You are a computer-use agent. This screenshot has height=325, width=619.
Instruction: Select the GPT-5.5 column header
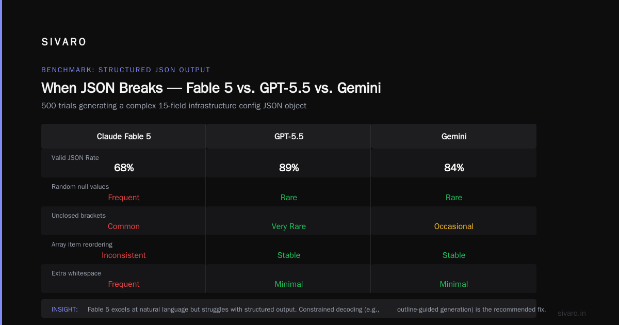click(x=289, y=136)
